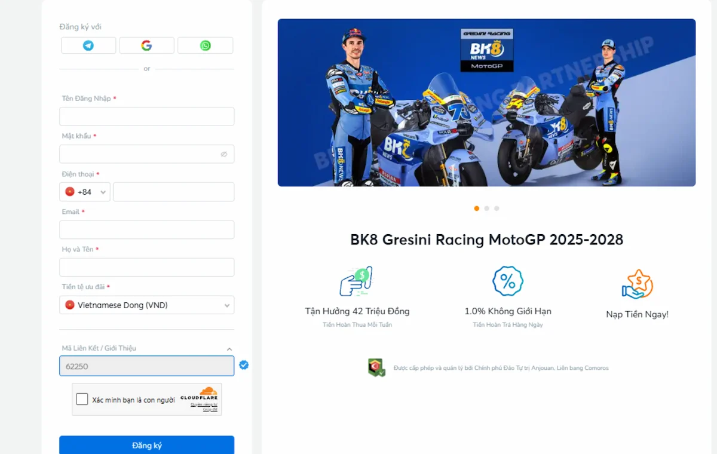The image size is (717, 454).
Task: Click the Anjouan license shield icon
Action: (376, 367)
